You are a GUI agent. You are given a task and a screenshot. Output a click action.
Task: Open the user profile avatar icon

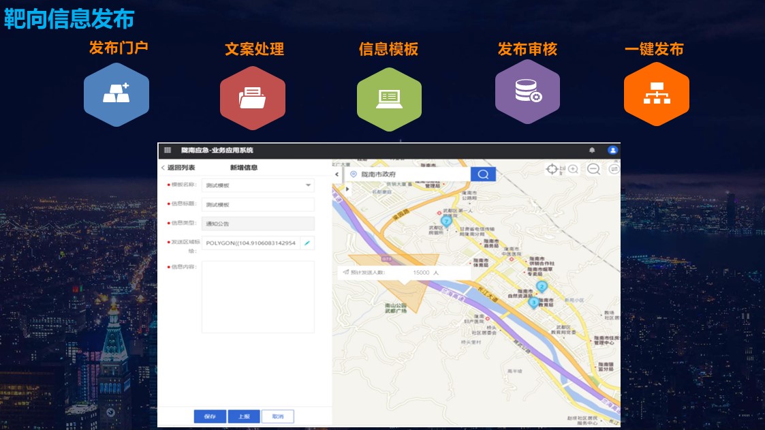point(612,151)
